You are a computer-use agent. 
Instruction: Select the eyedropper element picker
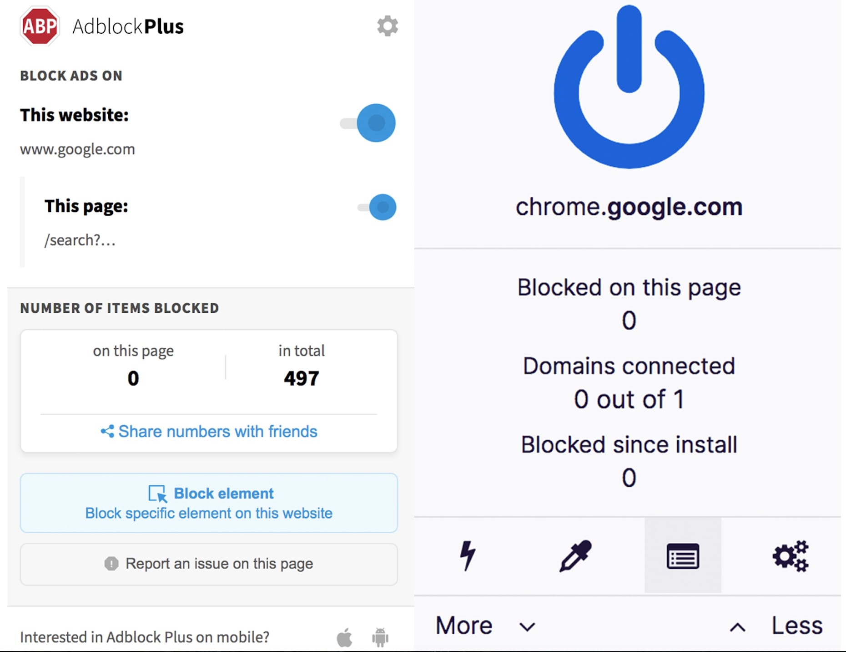(x=575, y=555)
